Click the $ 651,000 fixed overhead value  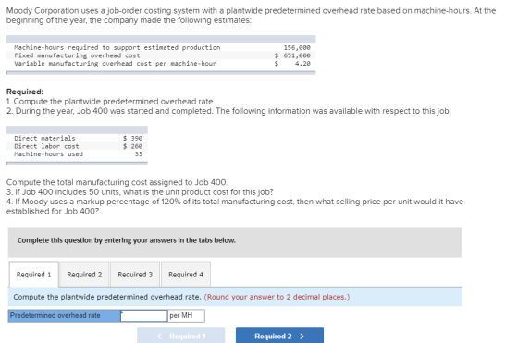pyautogui.click(x=292, y=55)
